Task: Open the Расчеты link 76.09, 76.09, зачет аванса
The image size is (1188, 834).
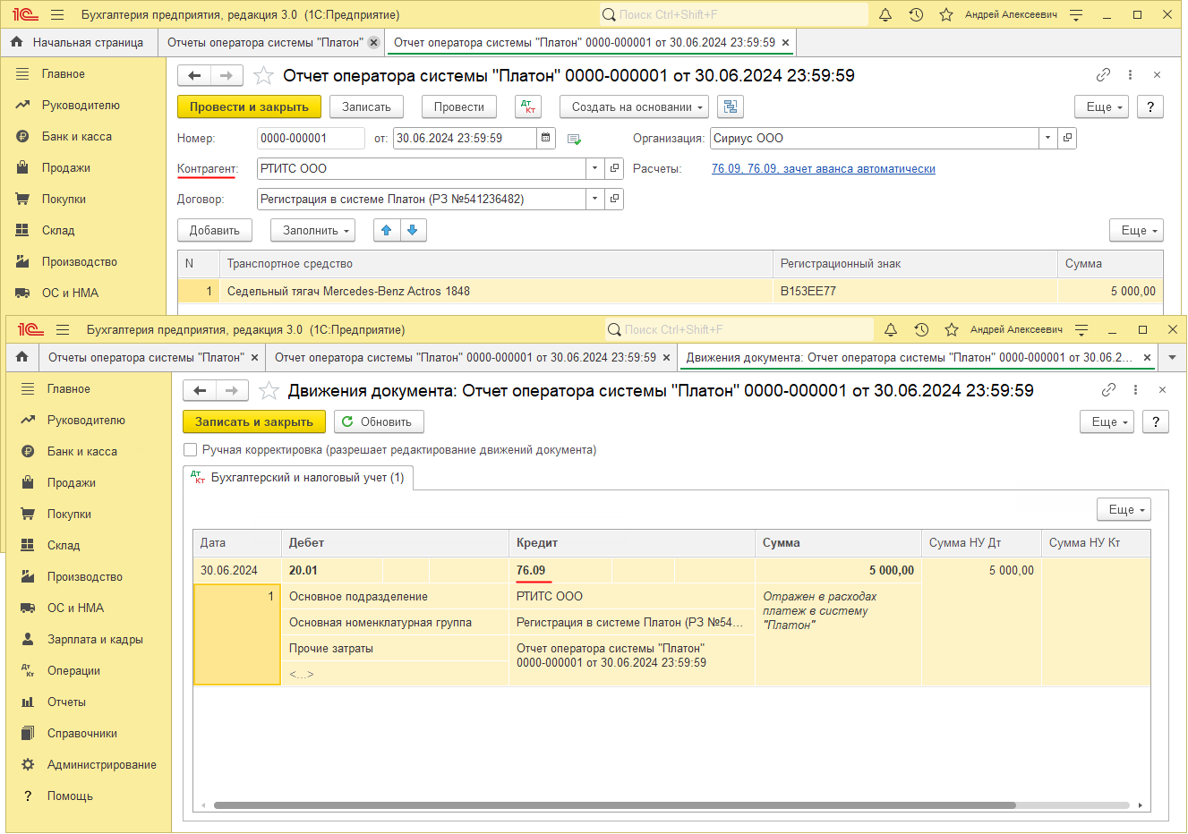Action: pos(824,168)
